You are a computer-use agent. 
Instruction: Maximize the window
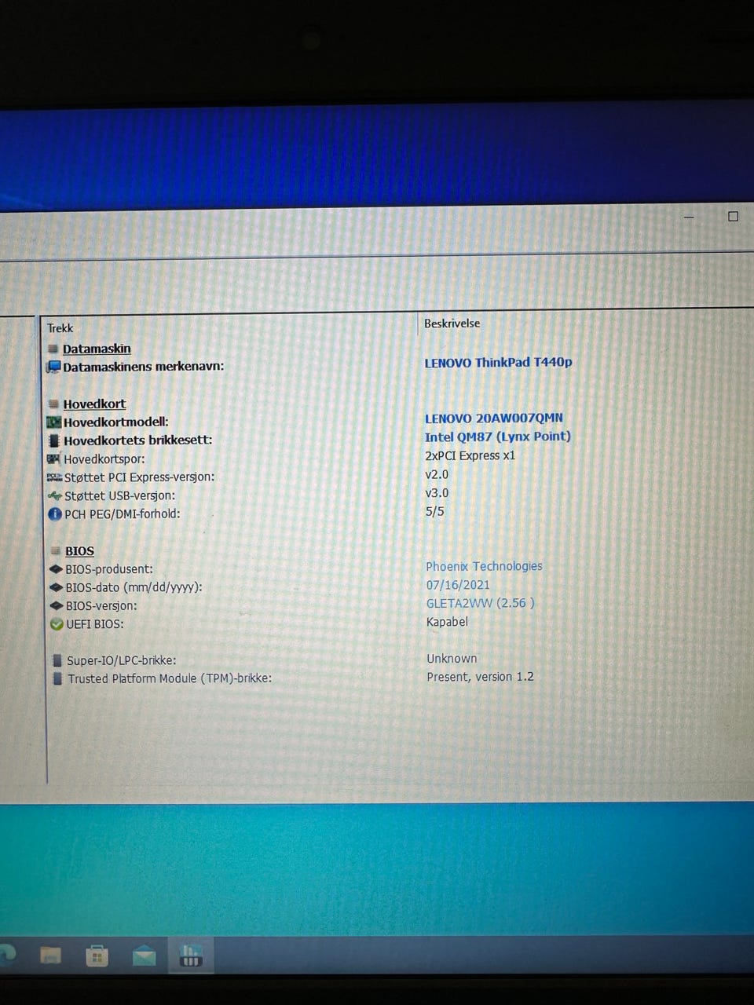(733, 217)
